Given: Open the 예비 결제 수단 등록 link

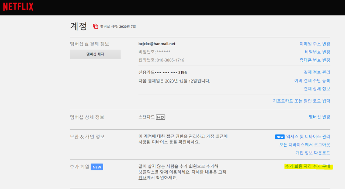Looking at the screenshot, I should pos(312,81).
